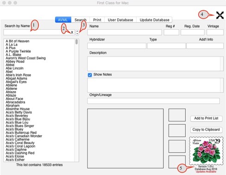
Task: Click the large black X close icon
Action: (220, 15)
